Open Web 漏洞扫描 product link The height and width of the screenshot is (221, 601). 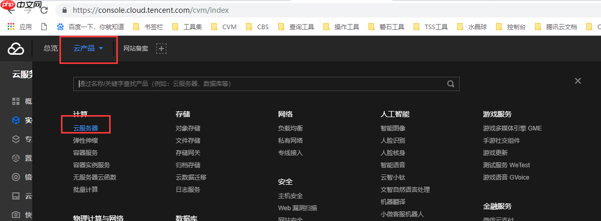pos(298,208)
